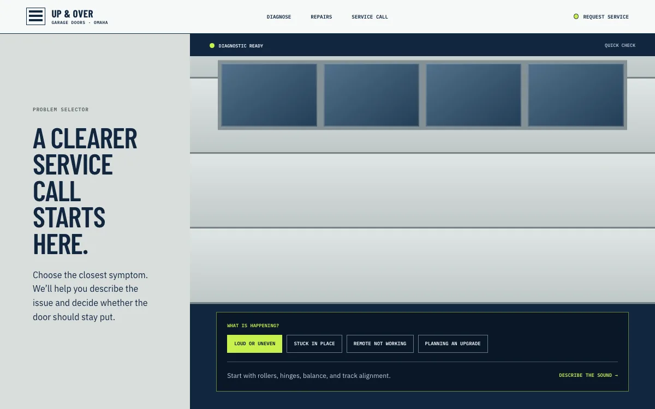Image resolution: width=655 pixels, height=409 pixels.
Task: Click 'Start with rollers, hinges' hint text
Action: click(x=309, y=376)
